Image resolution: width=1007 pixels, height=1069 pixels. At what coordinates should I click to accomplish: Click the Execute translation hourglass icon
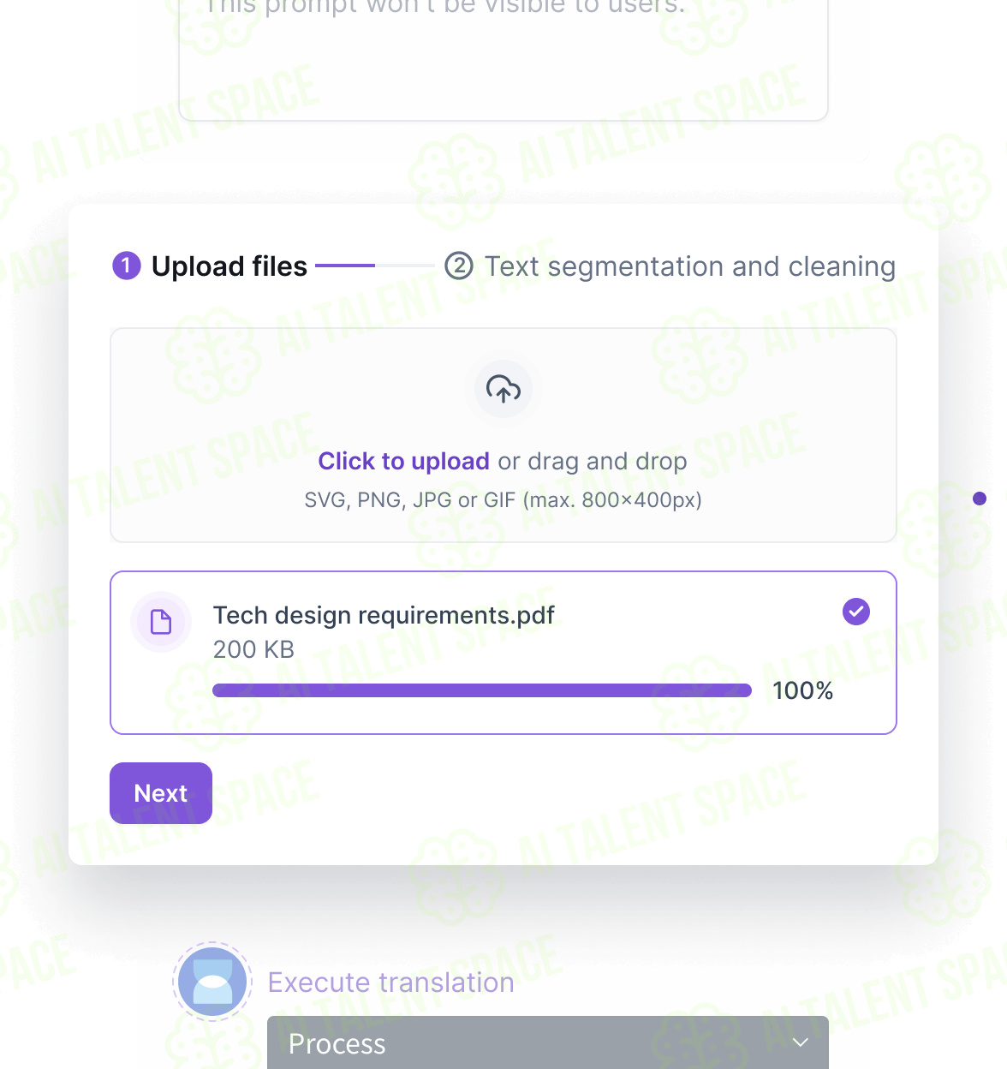212,982
